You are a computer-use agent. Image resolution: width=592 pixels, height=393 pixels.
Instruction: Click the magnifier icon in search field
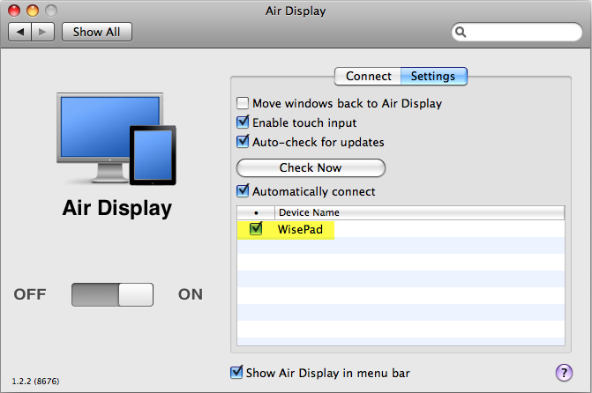point(461,32)
